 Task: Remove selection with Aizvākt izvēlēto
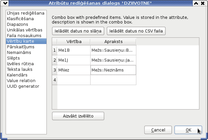click(x=78, y=116)
